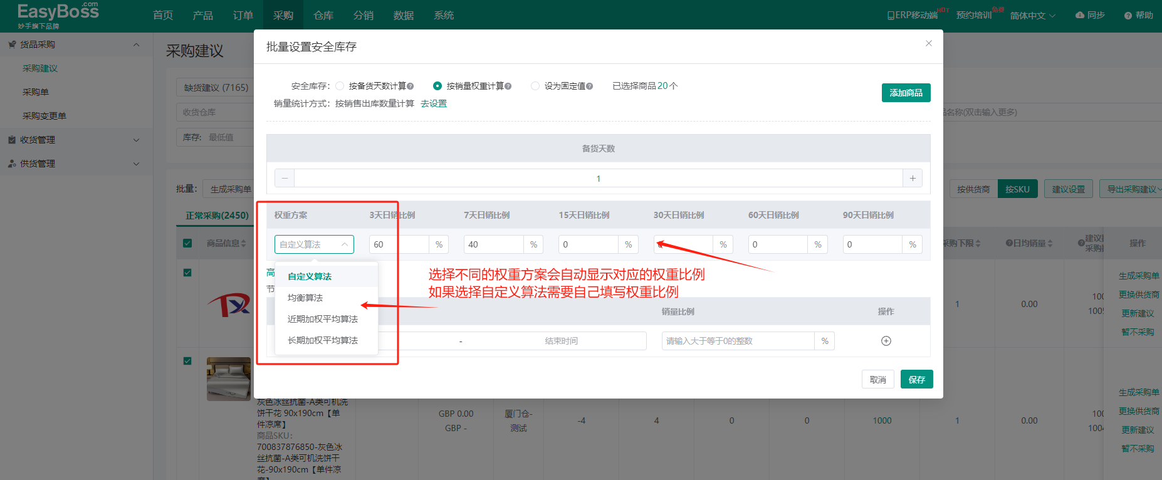Open 采购变更单 in the sidebar

(x=44, y=116)
